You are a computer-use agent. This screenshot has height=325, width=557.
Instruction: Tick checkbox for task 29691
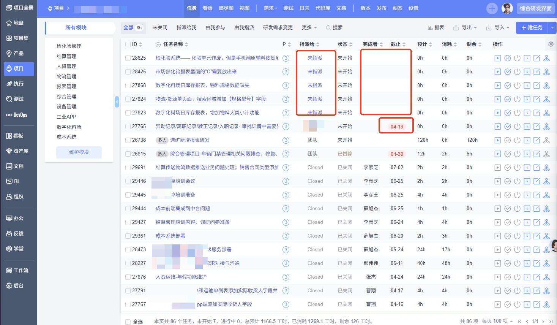click(128, 168)
